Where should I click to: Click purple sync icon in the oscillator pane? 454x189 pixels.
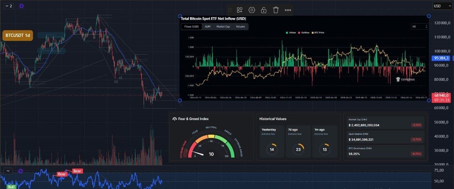click(21, 171)
